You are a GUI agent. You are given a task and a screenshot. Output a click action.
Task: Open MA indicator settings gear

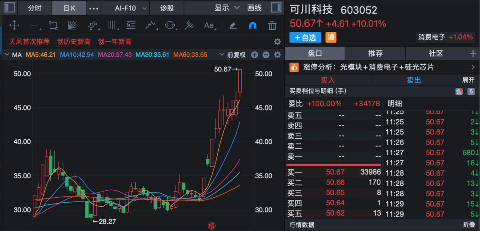point(277,55)
